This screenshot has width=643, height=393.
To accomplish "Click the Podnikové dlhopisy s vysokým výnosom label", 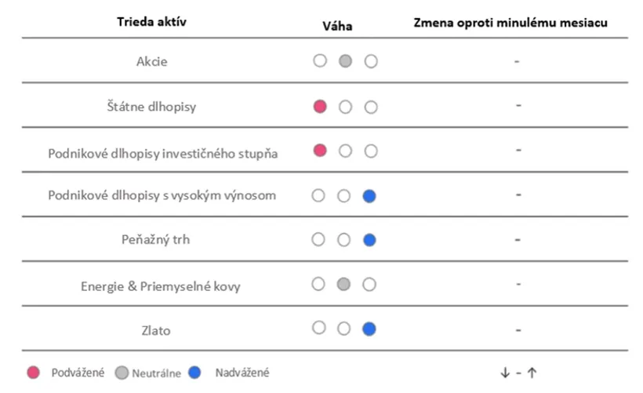I will click(x=162, y=195).
